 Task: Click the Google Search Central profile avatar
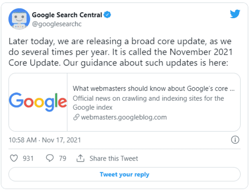(x=19, y=19)
